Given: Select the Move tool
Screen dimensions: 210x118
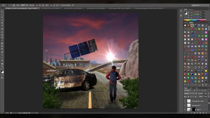Looking at the screenshot, I should [x=2, y=12].
